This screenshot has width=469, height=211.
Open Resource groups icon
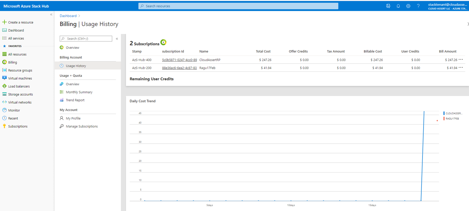point(4,70)
